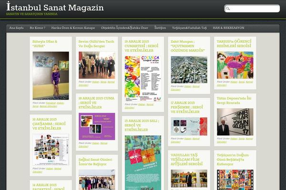Image resolution: width=286 pixels, height=190 pixels.
Task: Open 19 ARALIK 2015 CUMARTESİ post title
Action: pyautogui.click(x=142, y=46)
